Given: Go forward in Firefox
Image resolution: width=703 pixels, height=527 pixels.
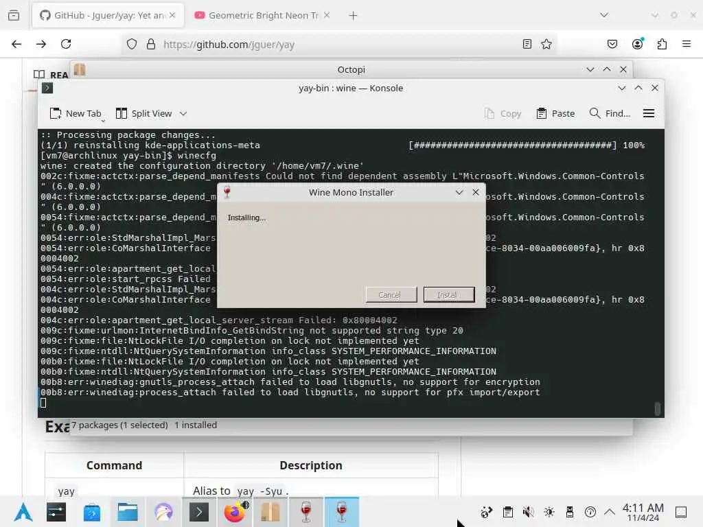Looking at the screenshot, I should coord(41,44).
